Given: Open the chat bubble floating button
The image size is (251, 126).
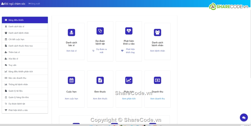Looking at the screenshot, I should (x=244, y=118).
